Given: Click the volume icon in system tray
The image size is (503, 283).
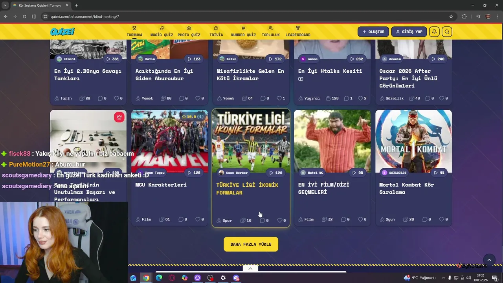Looking at the screenshot, I should pyautogui.click(x=469, y=278).
